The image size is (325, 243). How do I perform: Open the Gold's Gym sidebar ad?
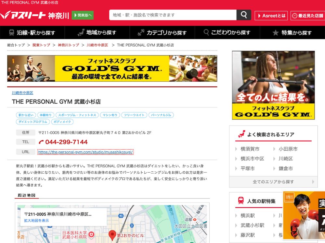tap(273, 85)
